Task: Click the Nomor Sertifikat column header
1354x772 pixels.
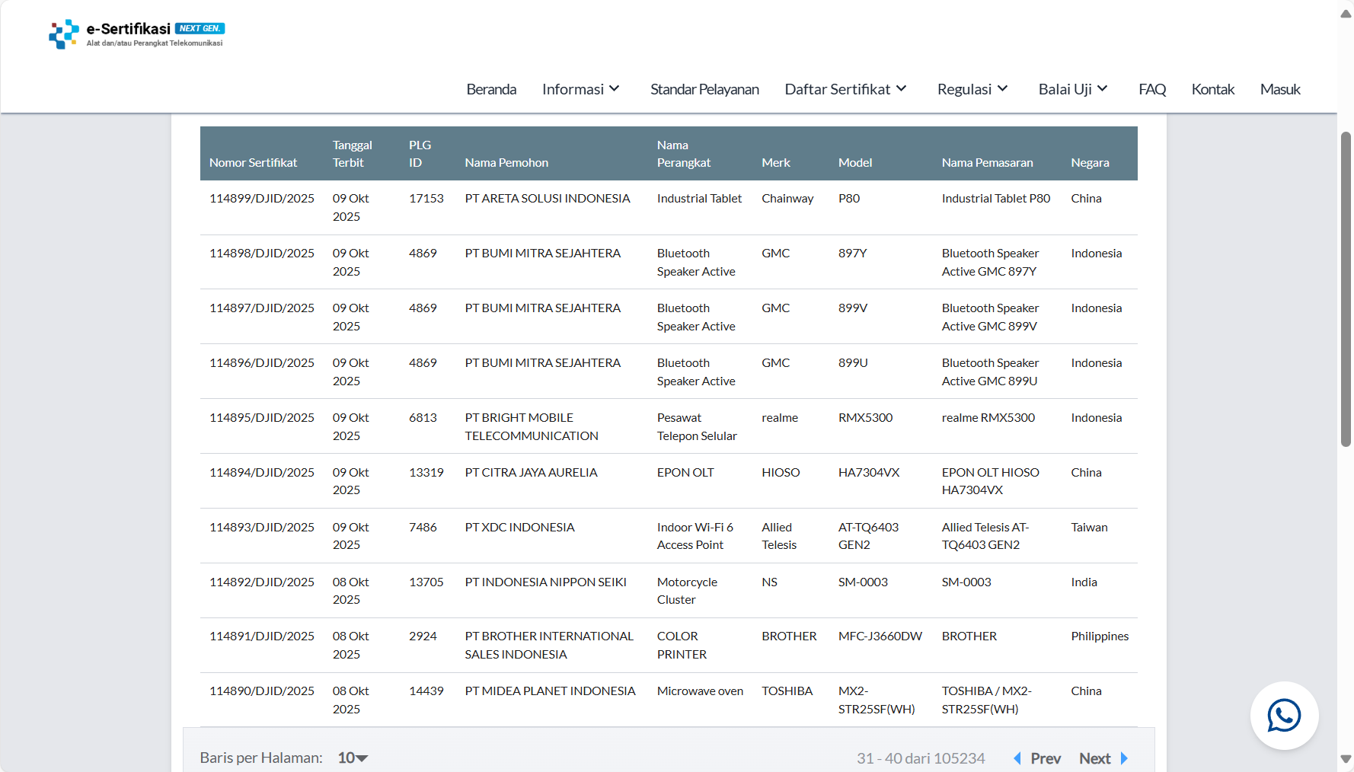Action: coord(253,163)
